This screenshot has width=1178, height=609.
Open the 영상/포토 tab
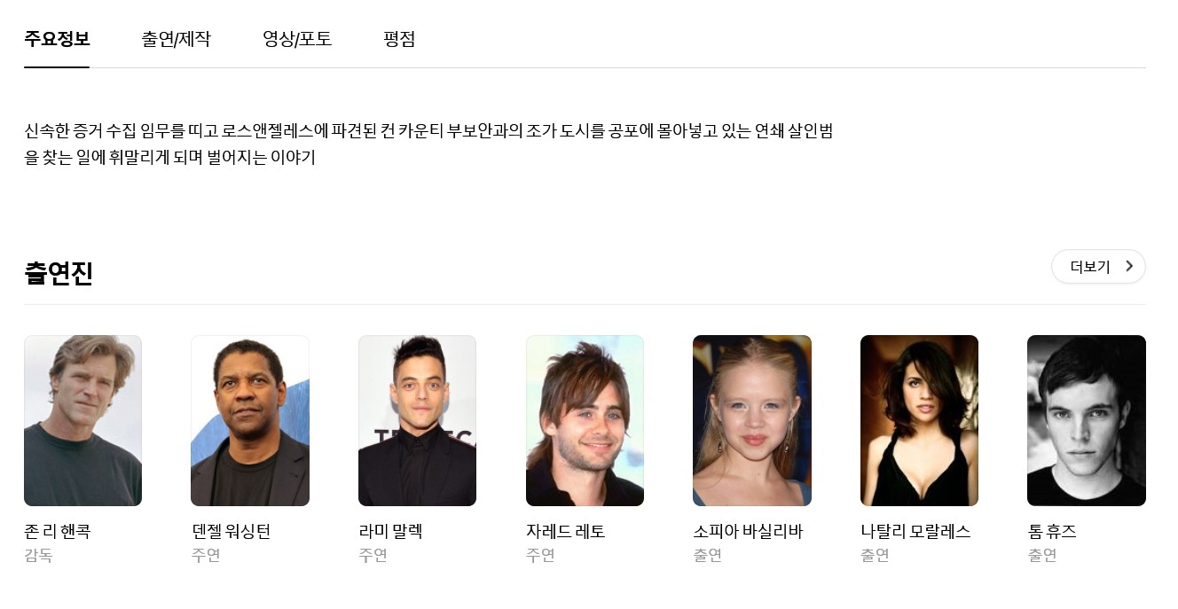297,39
